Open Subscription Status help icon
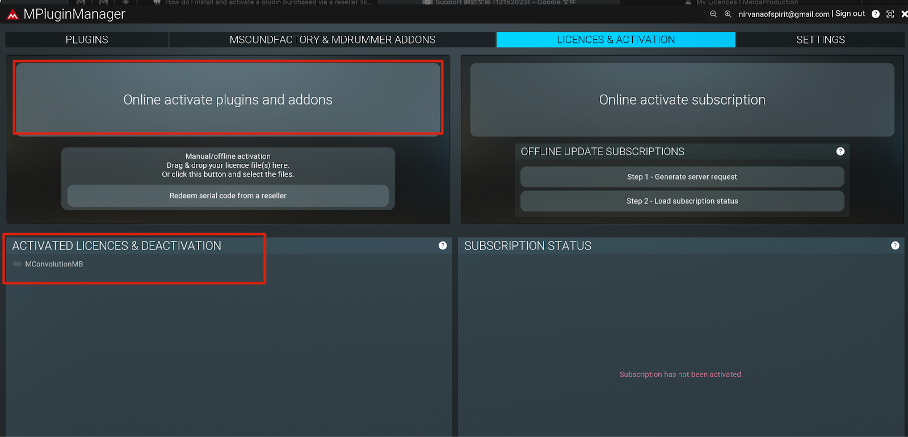 (x=895, y=245)
